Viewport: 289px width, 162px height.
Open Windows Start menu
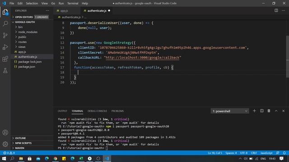[4, 158]
